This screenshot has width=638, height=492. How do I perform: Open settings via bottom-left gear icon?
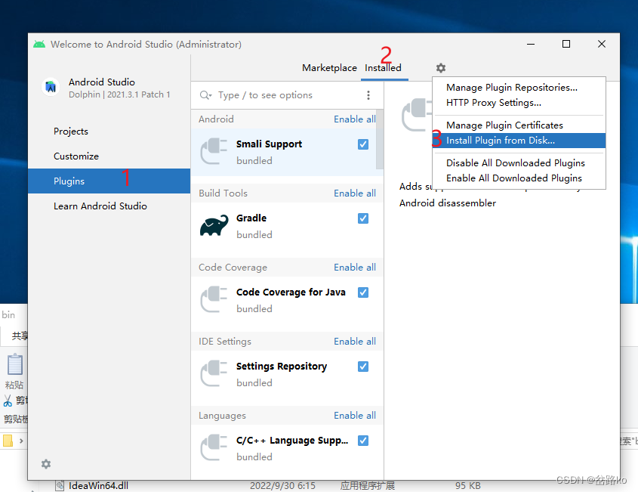45,464
